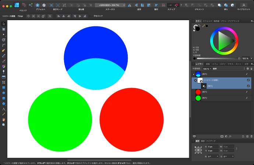Click the opacity slider in the Color panel

(217, 58)
